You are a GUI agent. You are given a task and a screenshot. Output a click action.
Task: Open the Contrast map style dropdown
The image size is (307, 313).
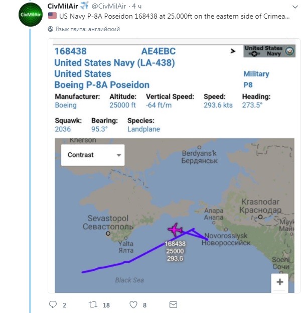[x=92, y=155]
